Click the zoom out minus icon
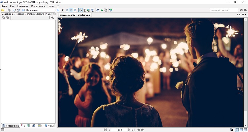The image size is (248, 132). coord(23,10)
